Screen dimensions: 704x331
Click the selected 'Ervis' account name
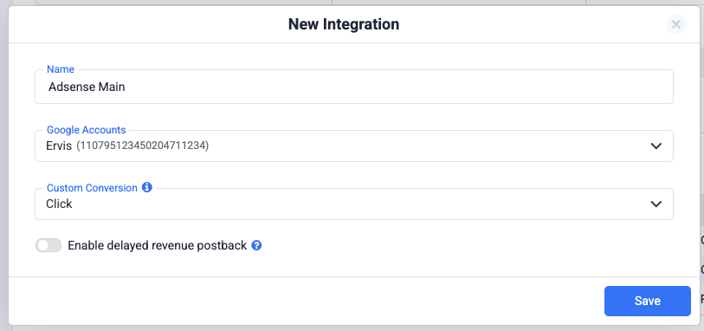pyautogui.click(x=59, y=146)
